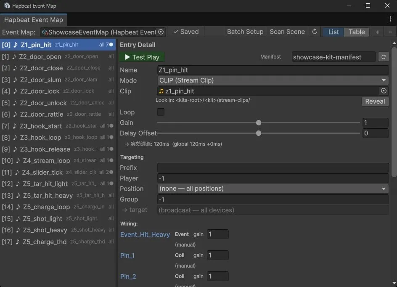Open the Pin_2 wiring link
397x287 pixels.
pyautogui.click(x=128, y=276)
